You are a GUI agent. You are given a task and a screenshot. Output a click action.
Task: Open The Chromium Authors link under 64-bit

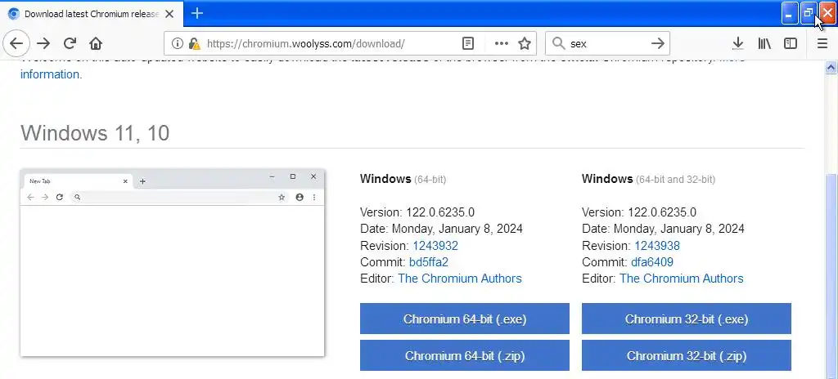point(460,279)
